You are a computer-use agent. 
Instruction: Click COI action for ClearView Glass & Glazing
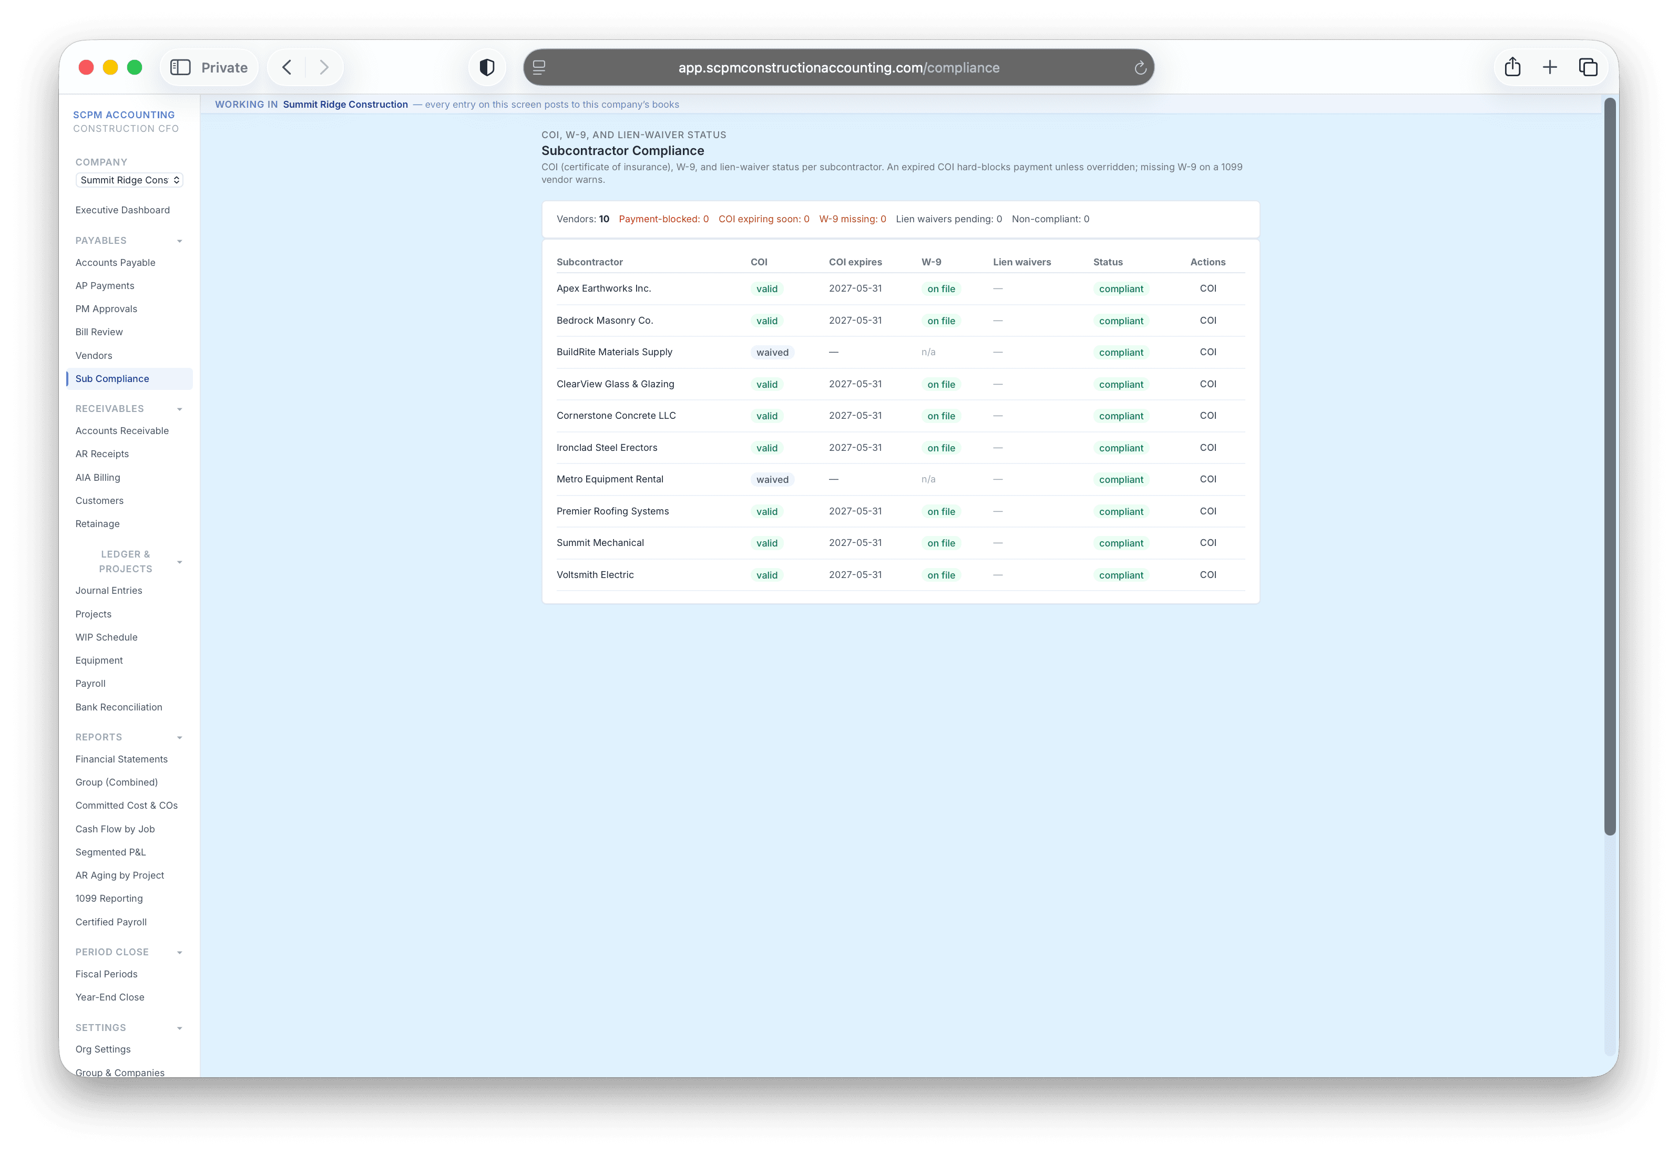click(x=1208, y=384)
